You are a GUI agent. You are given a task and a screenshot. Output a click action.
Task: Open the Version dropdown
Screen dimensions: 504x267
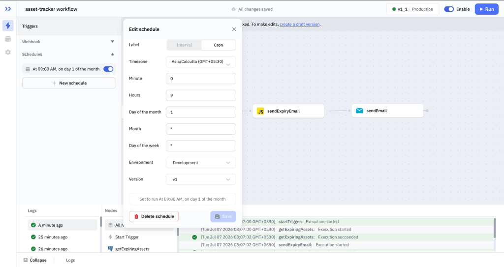point(201,179)
